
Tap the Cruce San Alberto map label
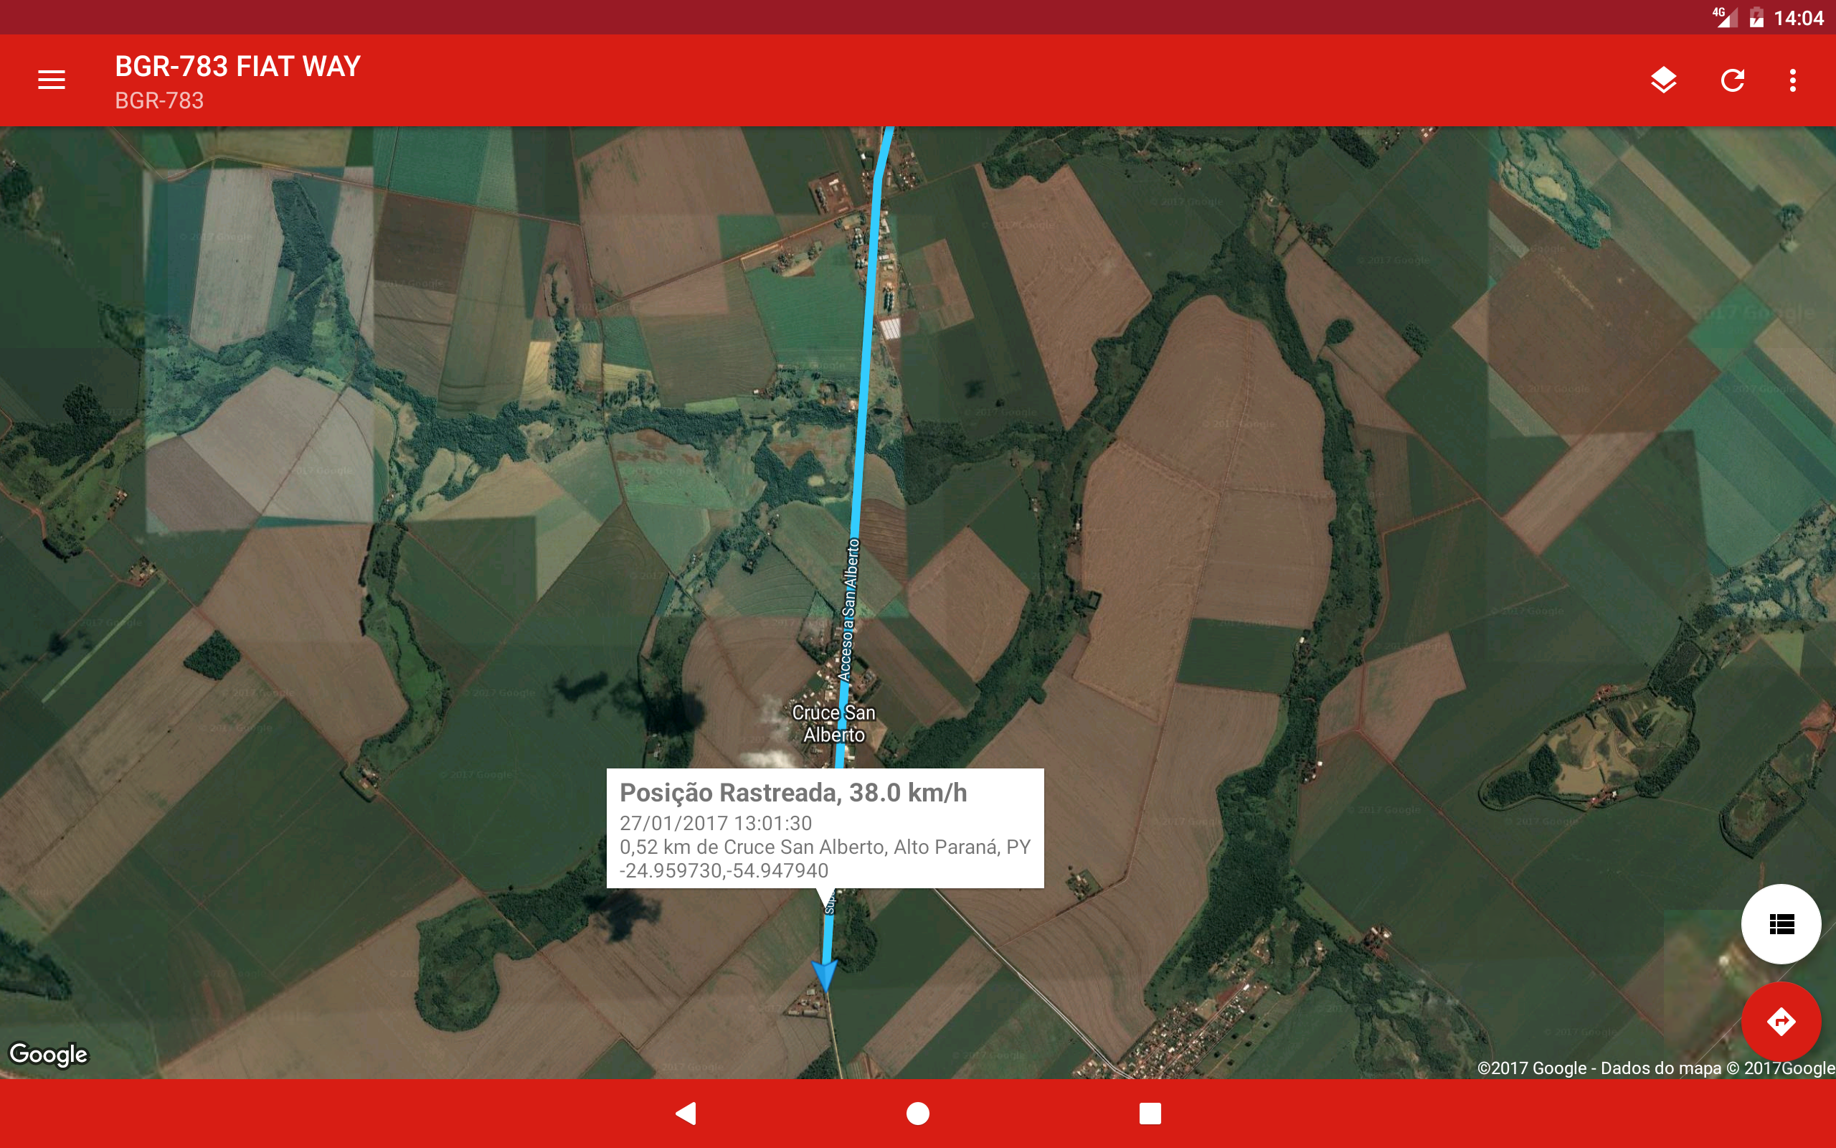834,723
